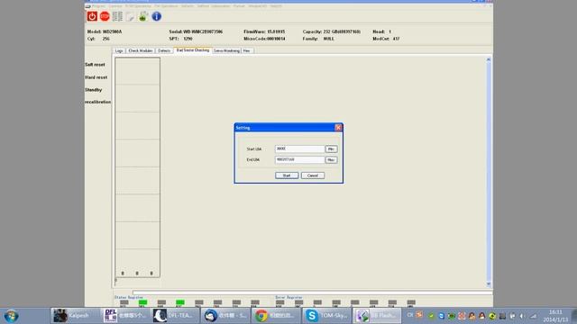
Task: Click the button beside the End LBA field
Action: (331, 160)
